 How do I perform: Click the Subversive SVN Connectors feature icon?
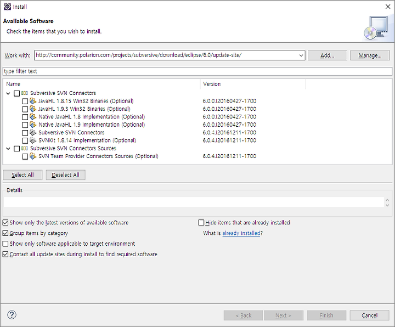coord(33,133)
